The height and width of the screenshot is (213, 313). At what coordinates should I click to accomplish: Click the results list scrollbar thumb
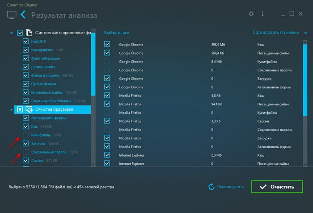305,80
